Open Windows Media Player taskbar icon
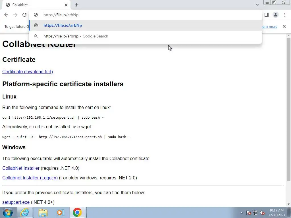Screen dimensions: 291x218 click(x=60, y=212)
